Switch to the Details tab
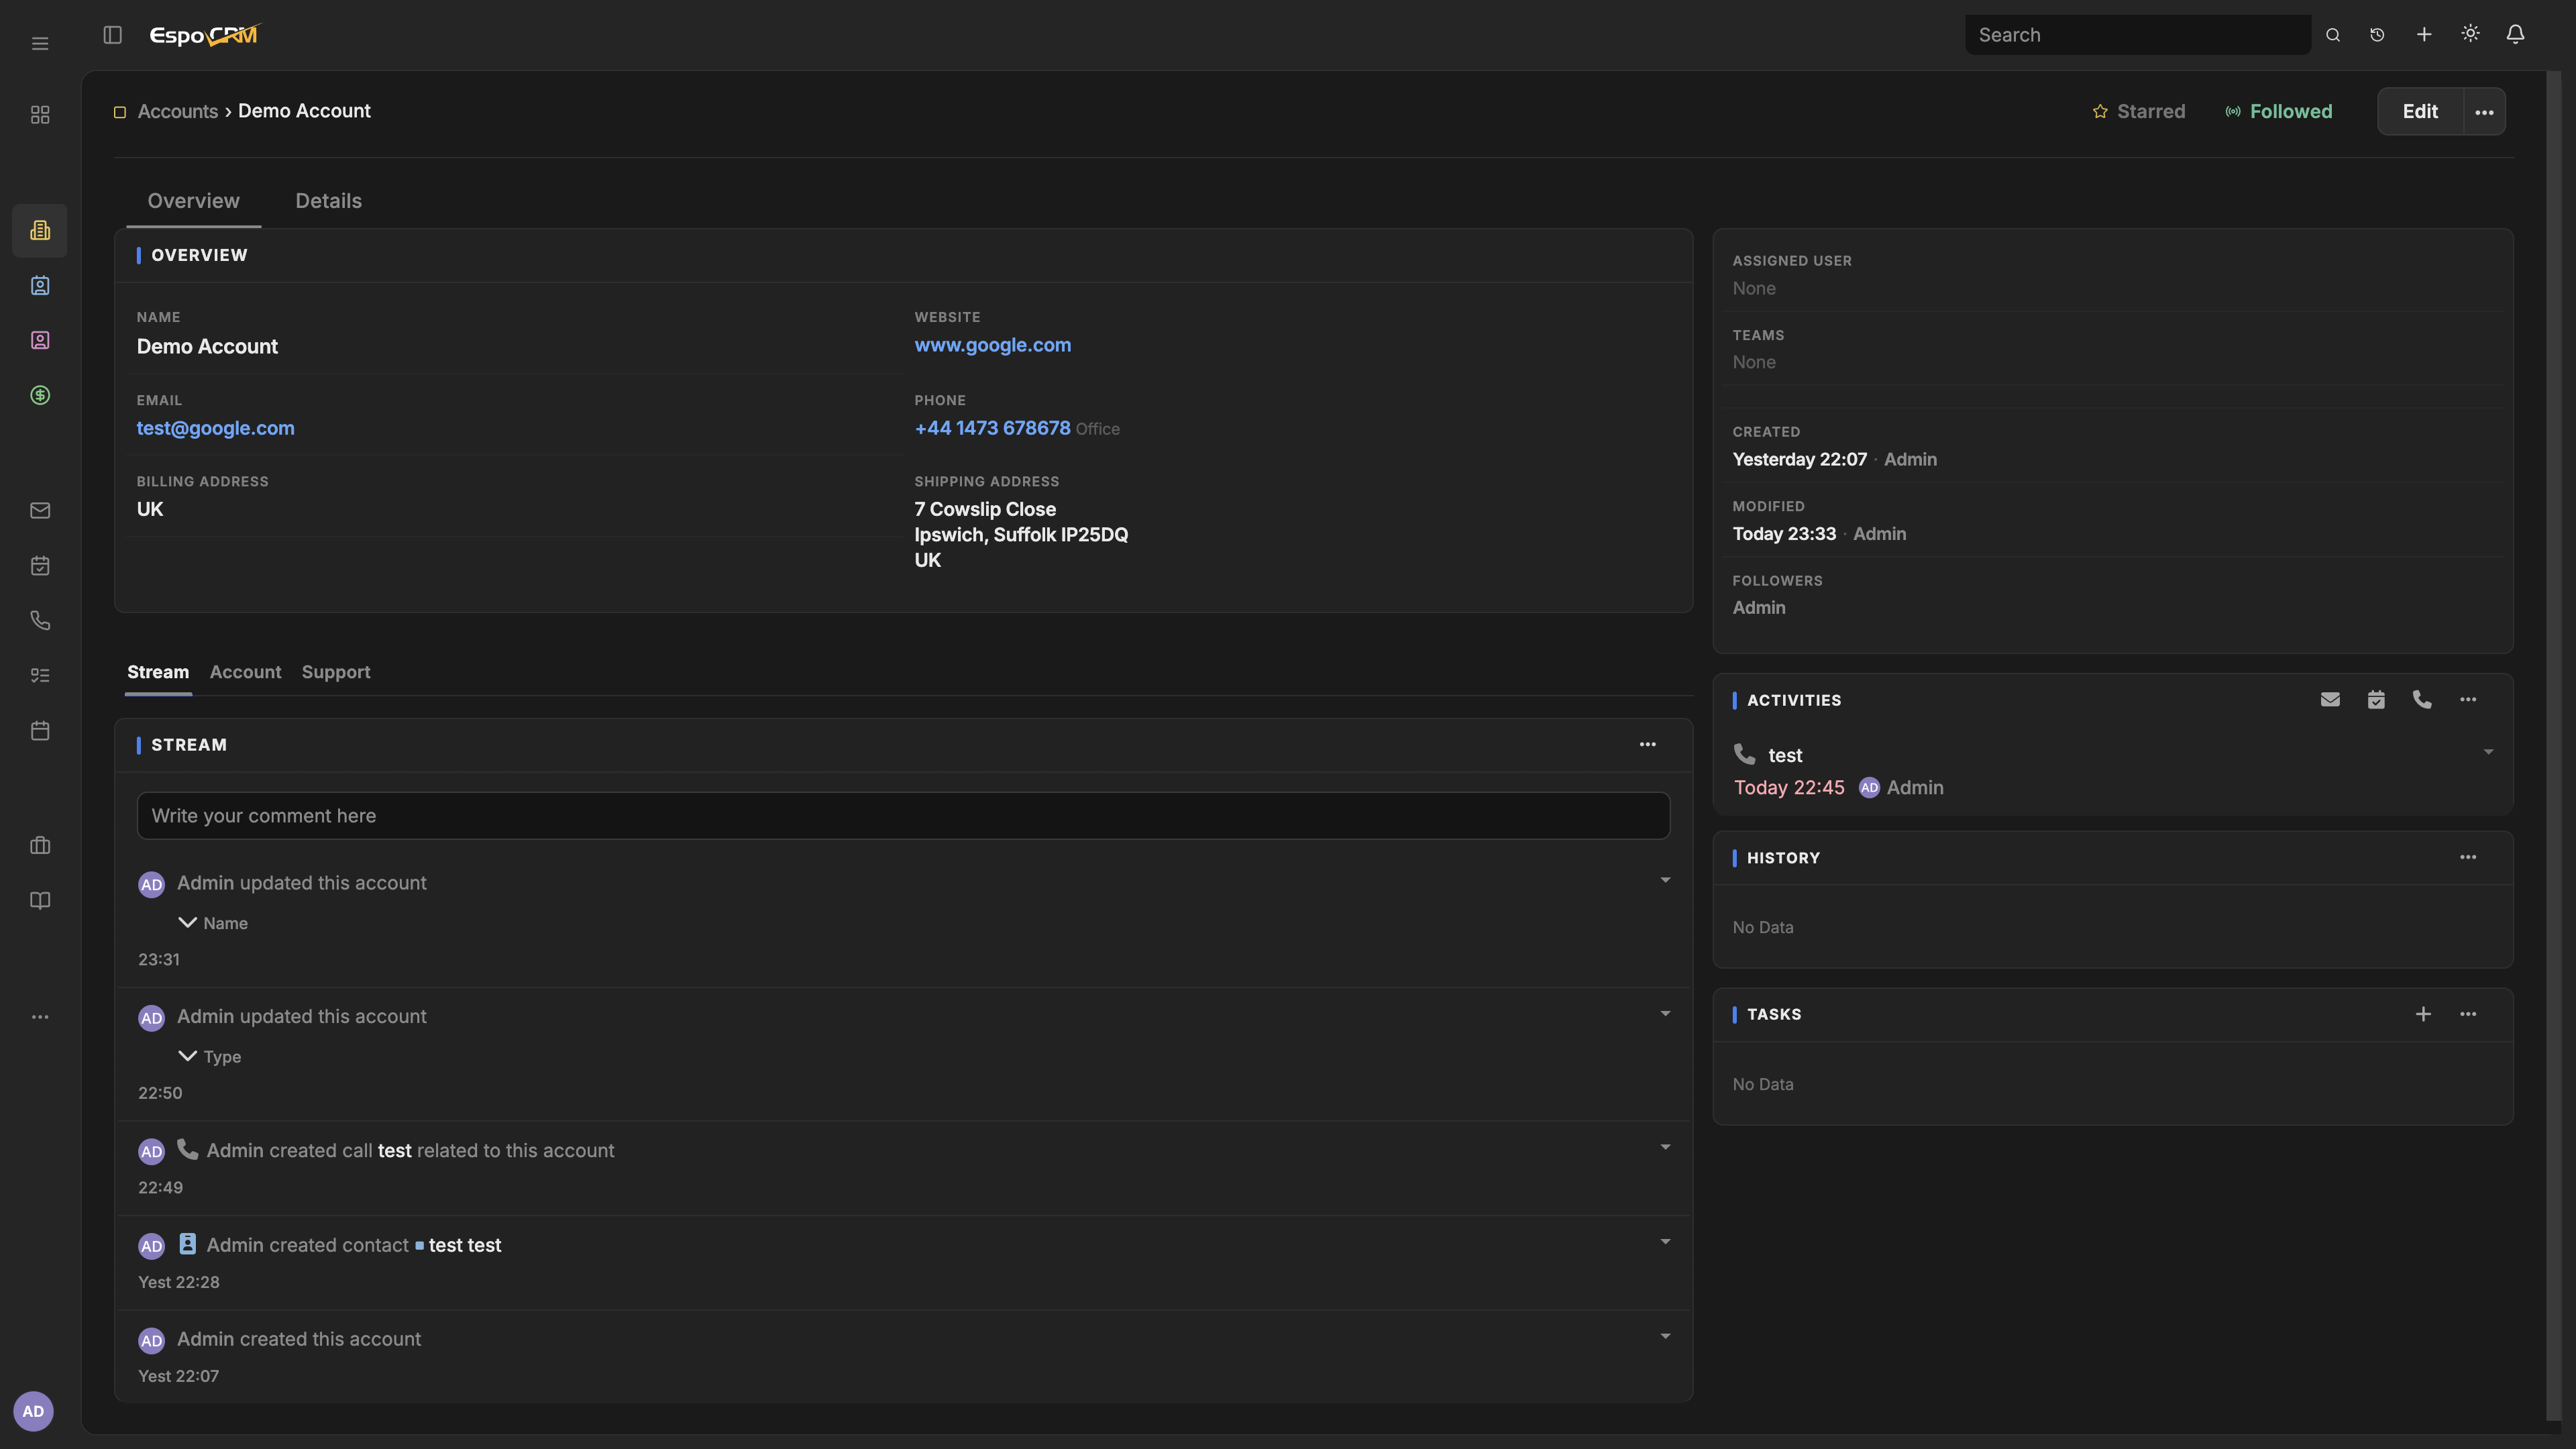Viewport: 2576px width, 1449px height. pyautogui.click(x=328, y=201)
